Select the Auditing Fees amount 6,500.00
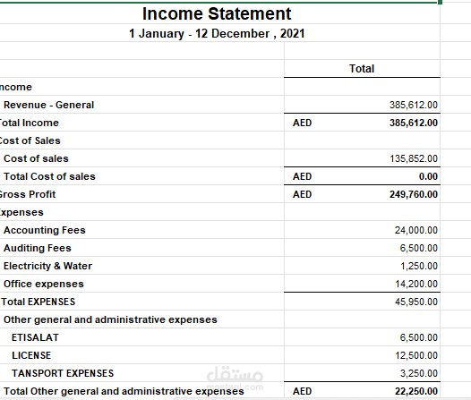 [x=418, y=248]
